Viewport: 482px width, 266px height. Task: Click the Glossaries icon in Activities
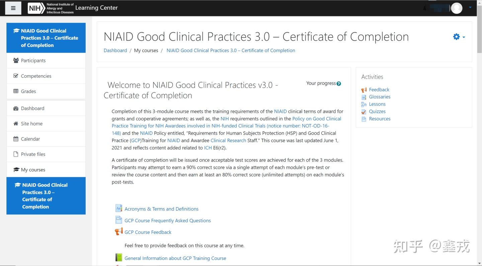click(x=364, y=97)
